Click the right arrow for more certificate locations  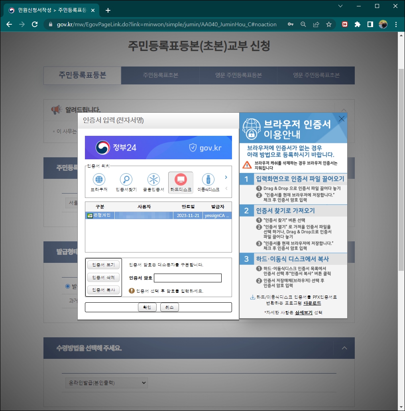click(226, 178)
